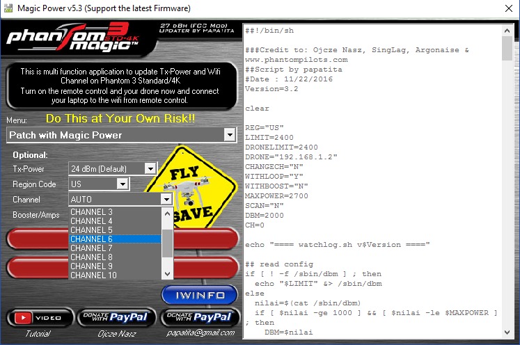Click the DRONELIMIT=2400 script line
520x345 pixels.
pos(281,147)
